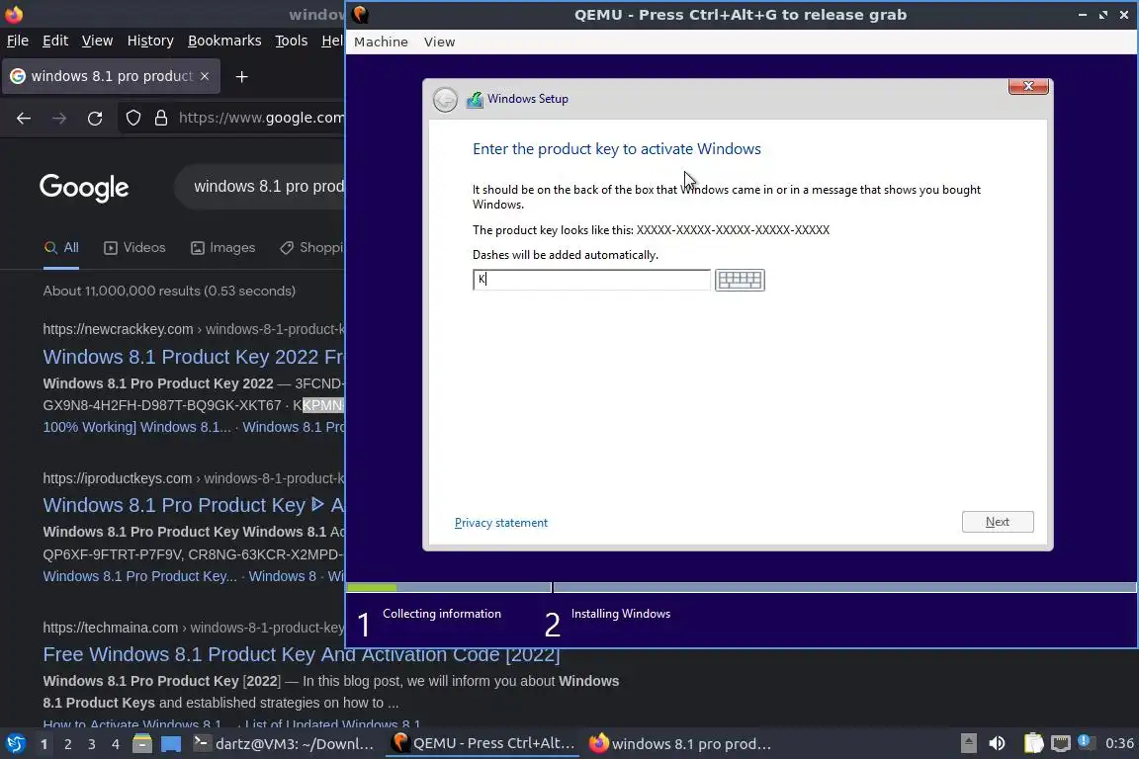Switch to workspace 4
This screenshot has width=1139, height=759.
pos(116,744)
